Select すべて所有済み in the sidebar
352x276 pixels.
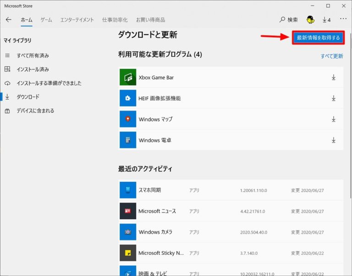click(x=33, y=56)
